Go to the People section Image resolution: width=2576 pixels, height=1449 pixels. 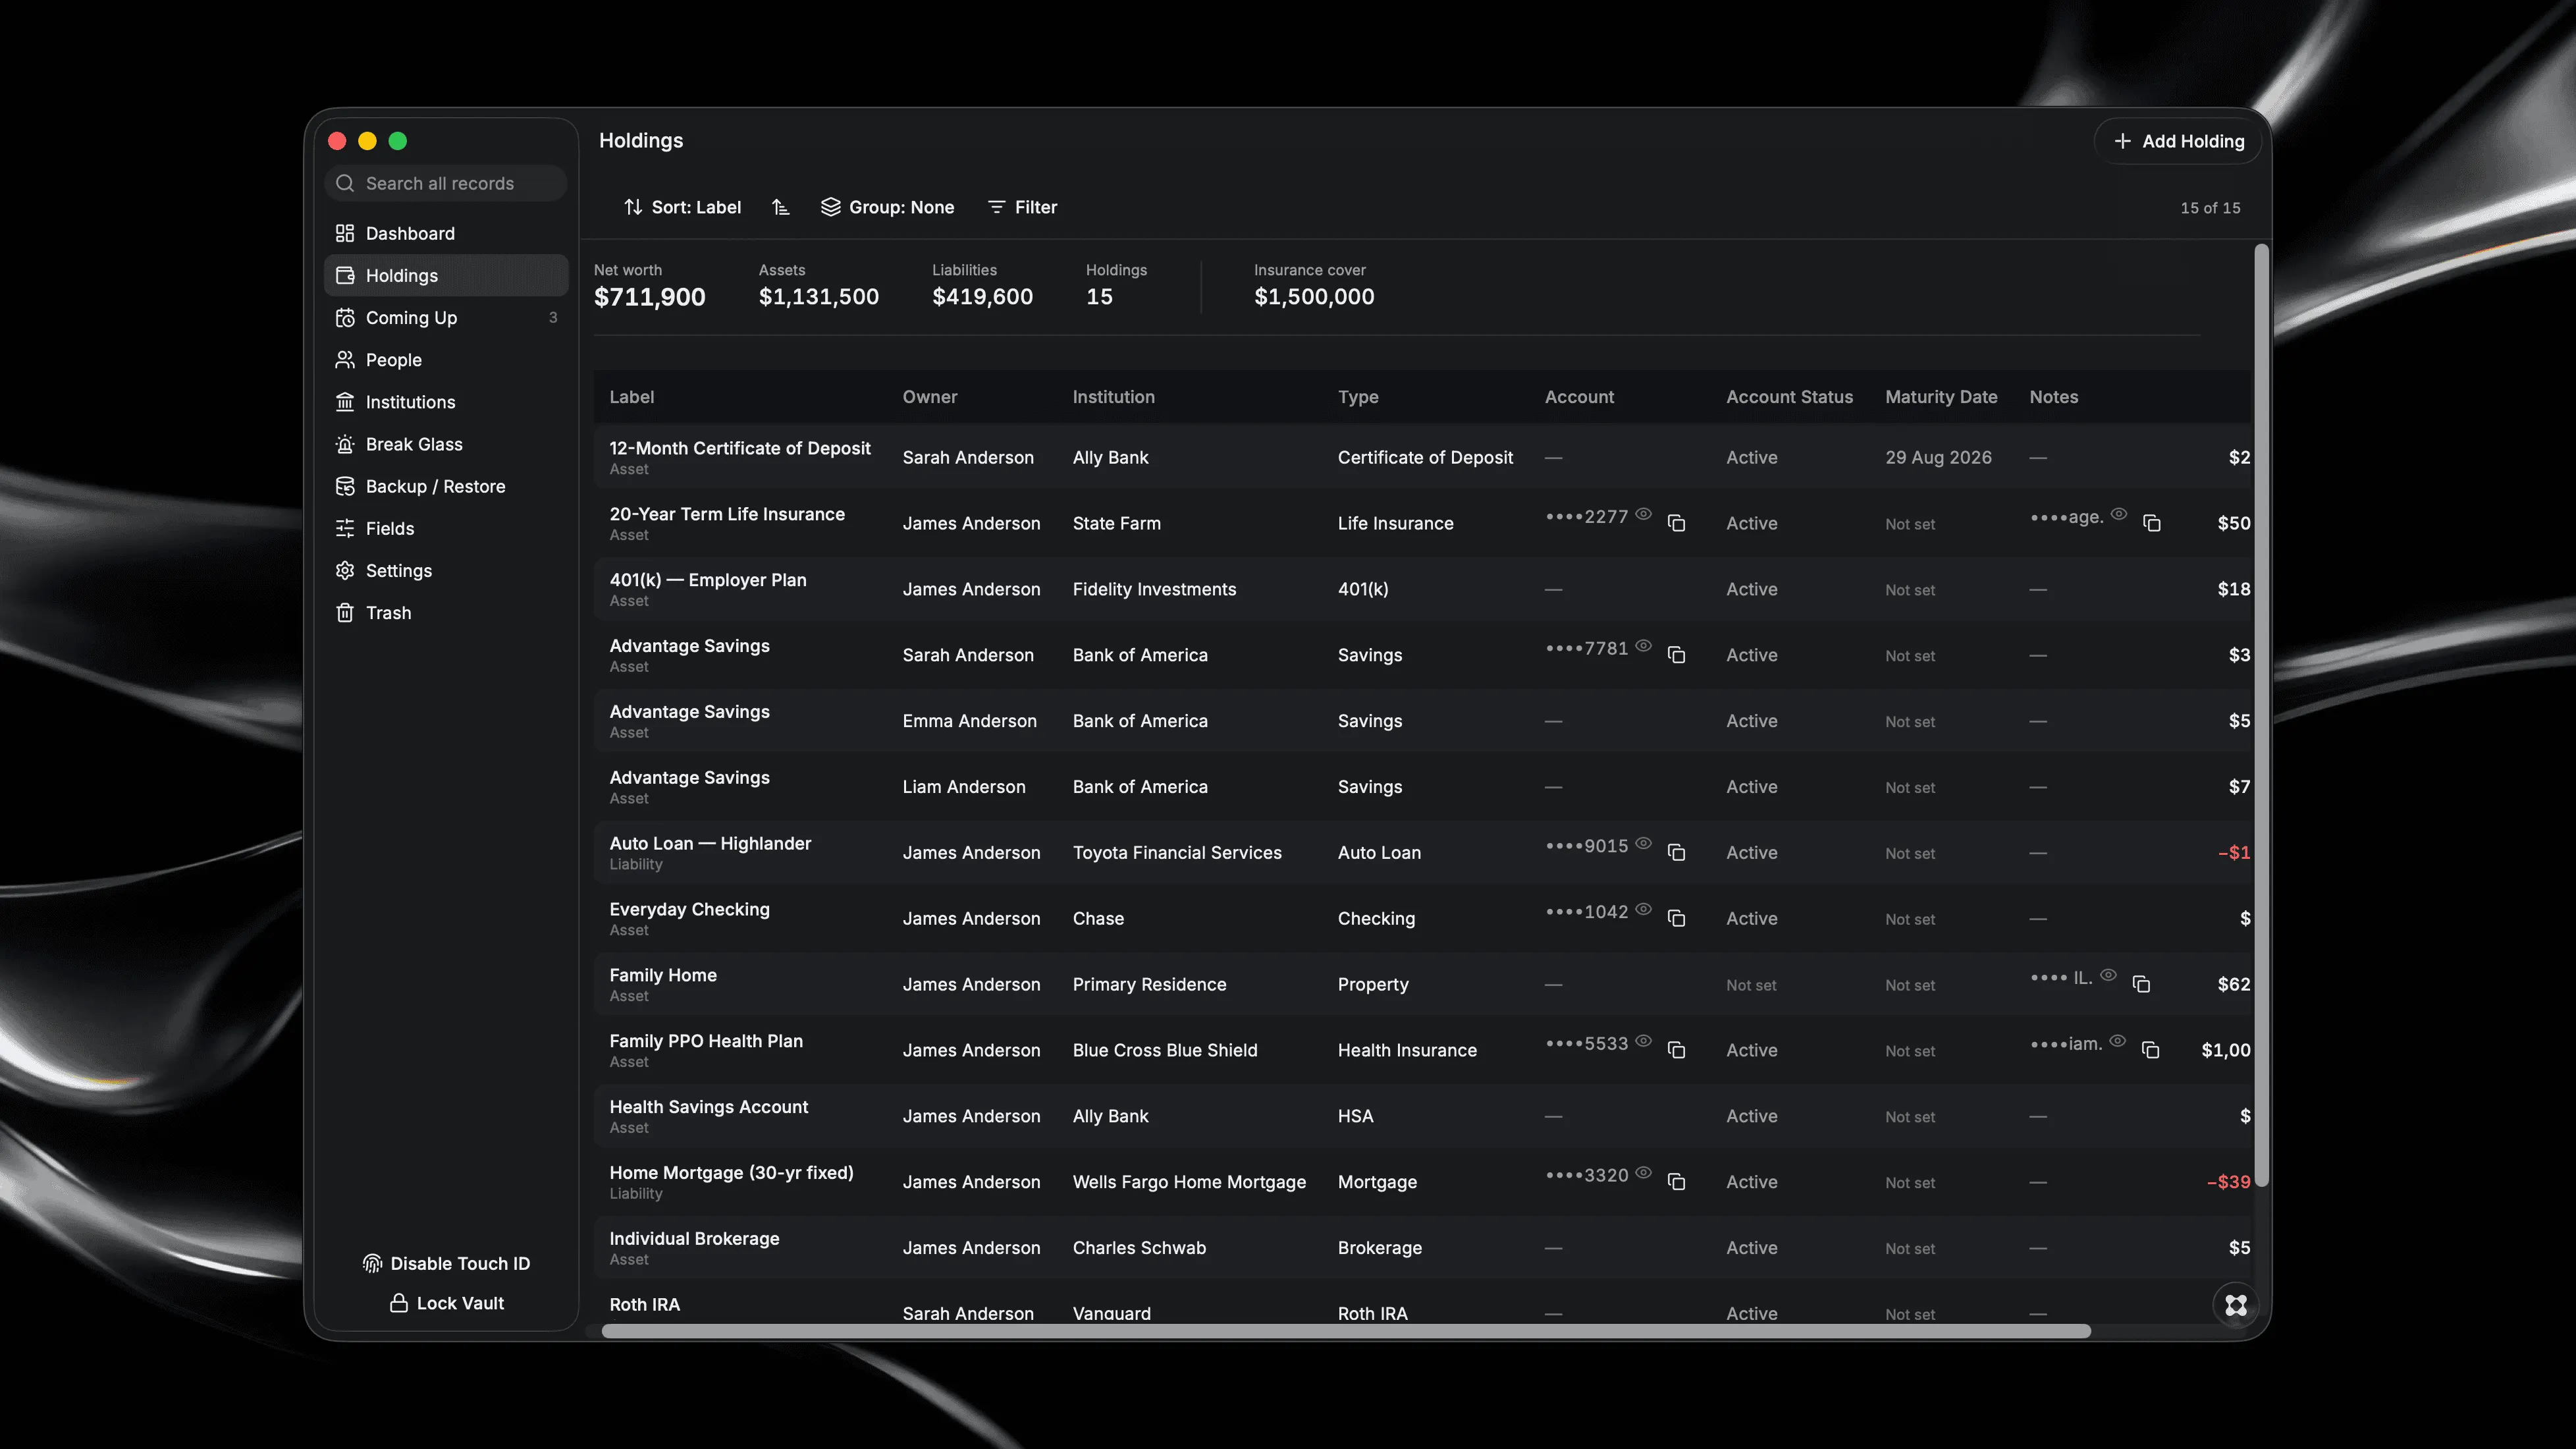[x=446, y=360]
